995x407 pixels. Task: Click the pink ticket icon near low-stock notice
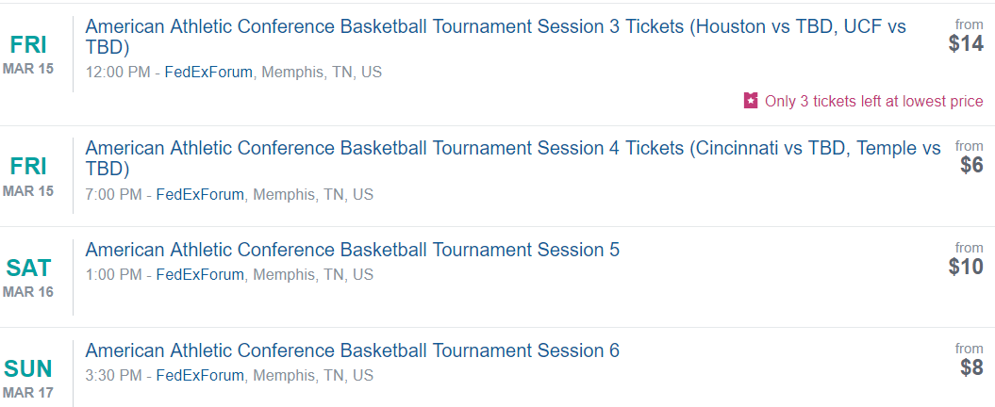coord(751,101)
